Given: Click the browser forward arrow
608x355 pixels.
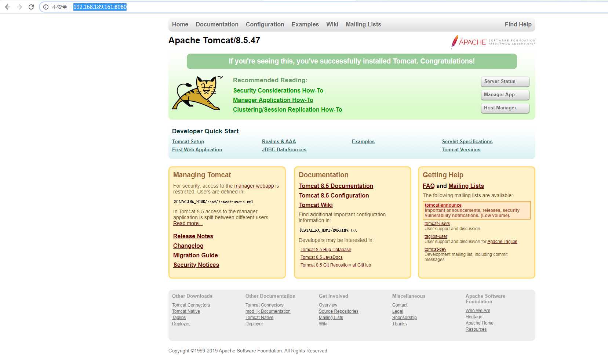Looking at the screenshot, I should pos(19,7).
